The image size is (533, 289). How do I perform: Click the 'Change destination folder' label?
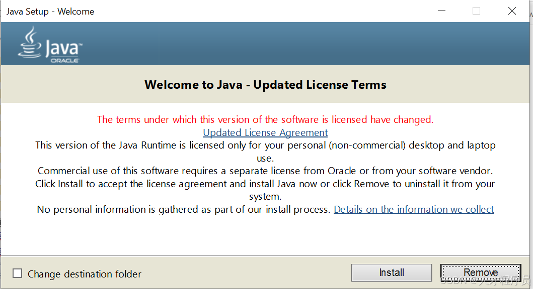coord(84,274)
